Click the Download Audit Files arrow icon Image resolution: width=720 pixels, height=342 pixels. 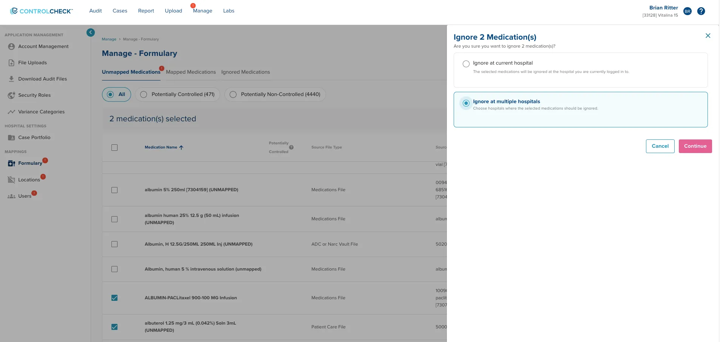[x=11, y=79]
